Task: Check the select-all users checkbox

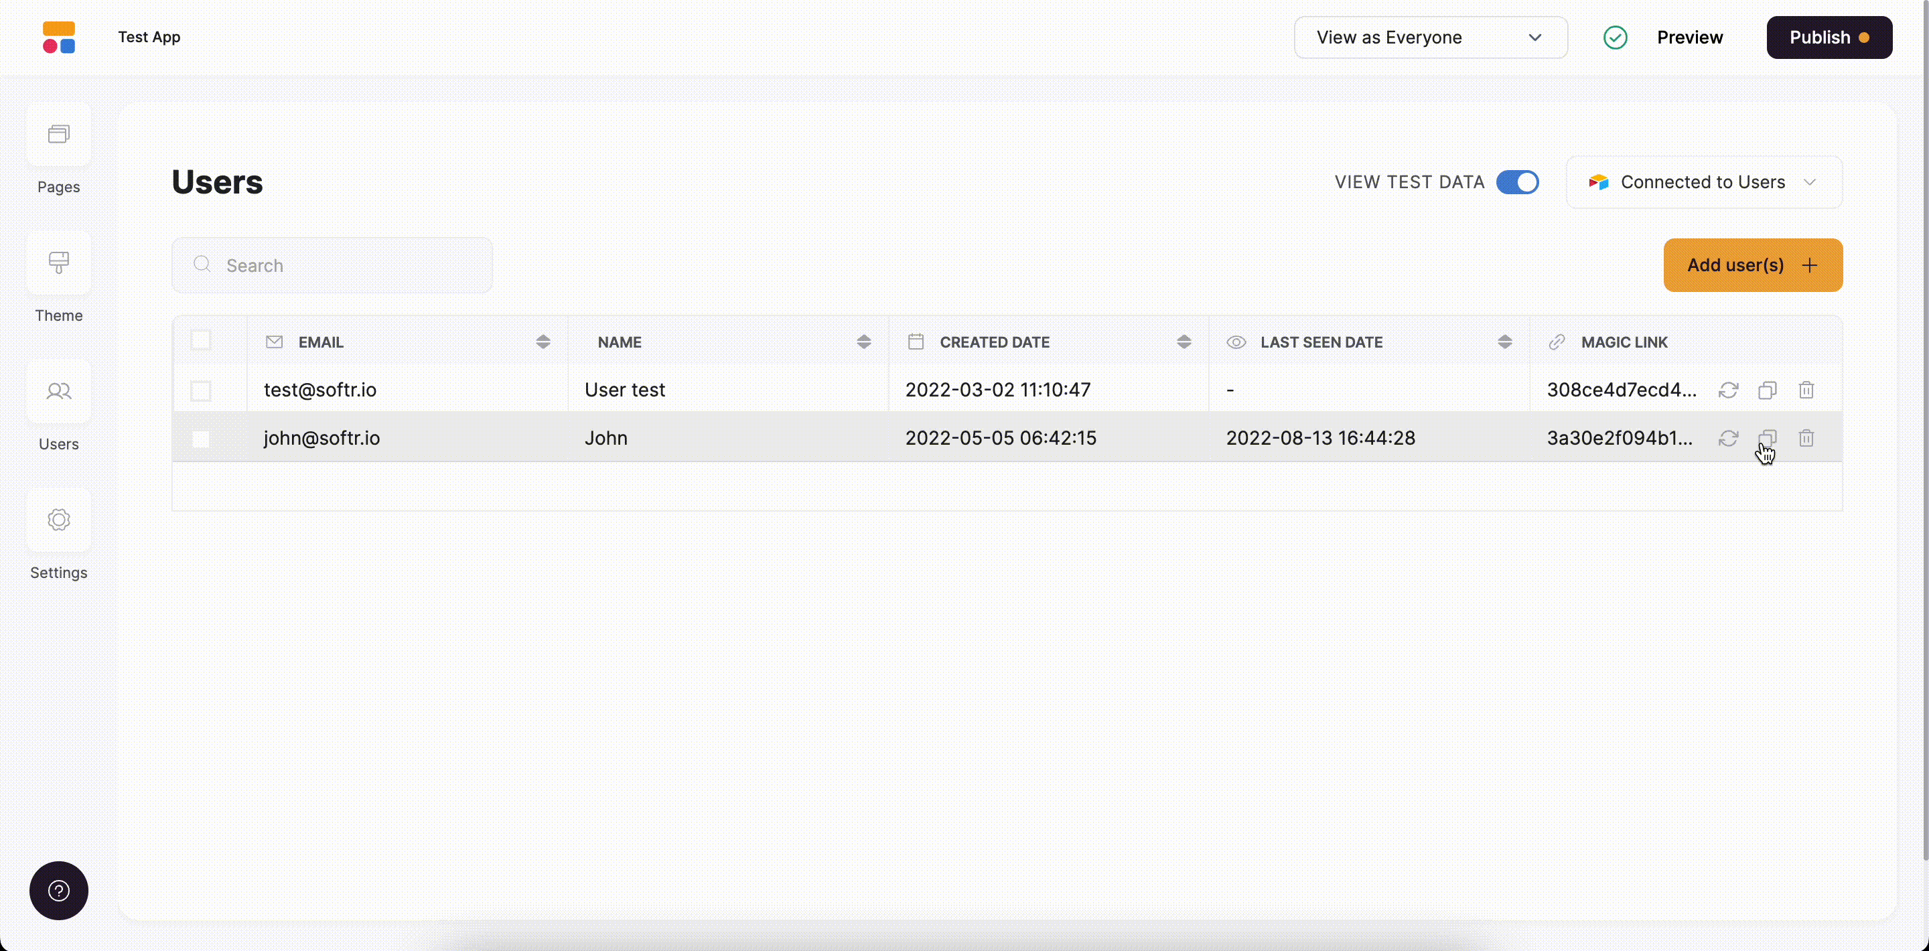Action: point(201,340)
